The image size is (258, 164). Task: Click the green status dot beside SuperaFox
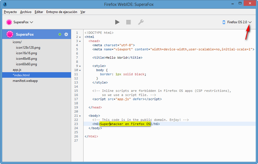point(60,34)
